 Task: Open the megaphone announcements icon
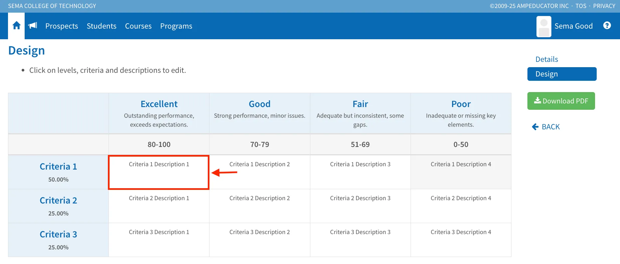[33, 26]
